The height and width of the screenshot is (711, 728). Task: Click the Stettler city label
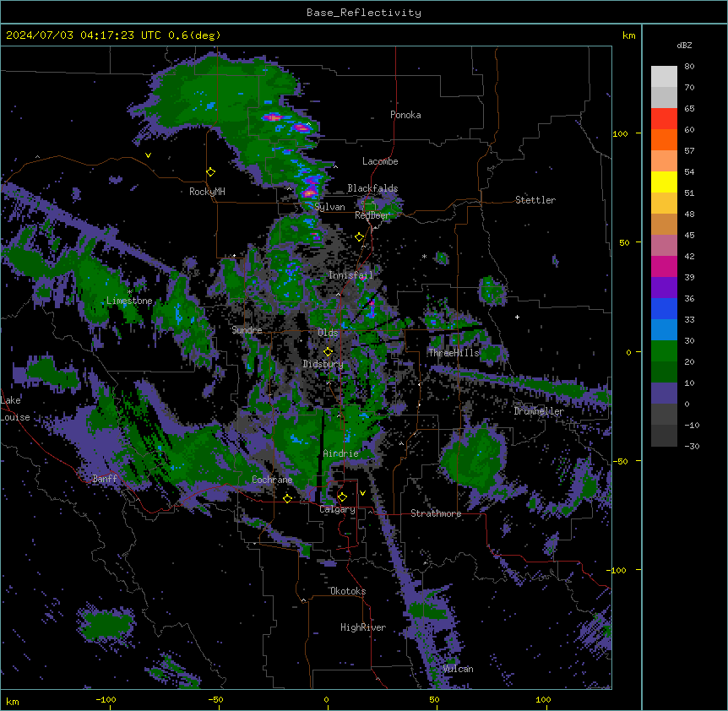[535, 200]
